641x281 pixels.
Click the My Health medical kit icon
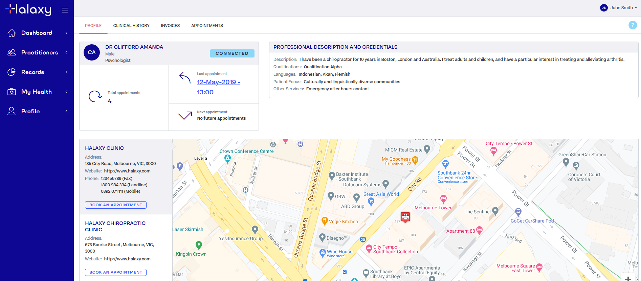click(12, 92)
